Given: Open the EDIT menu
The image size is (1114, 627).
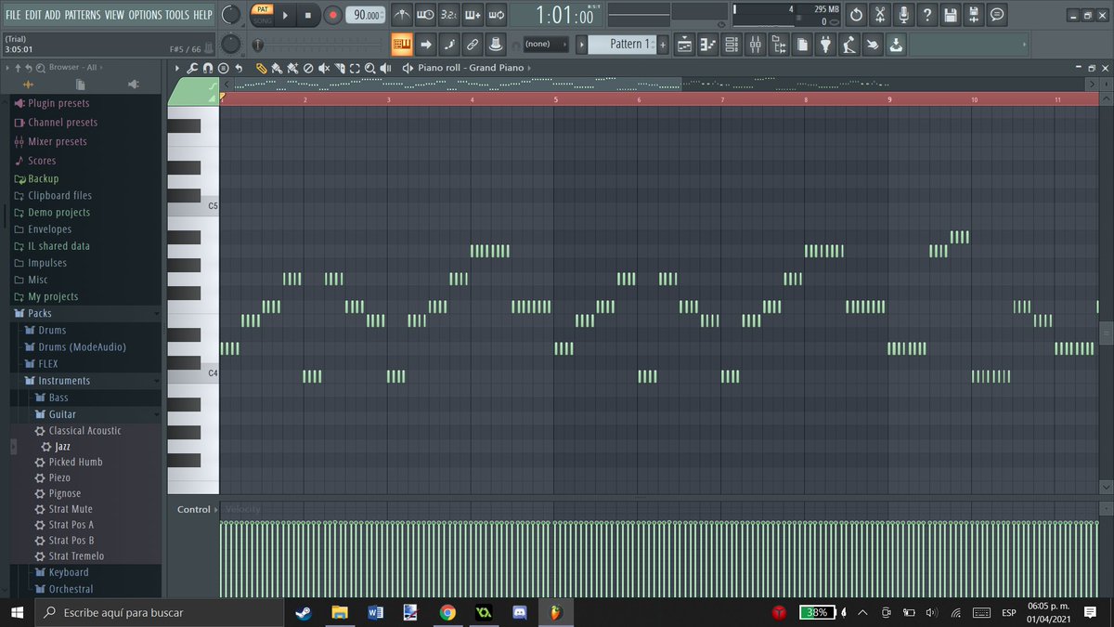Looking at the screenshot, I should (34, 15).
